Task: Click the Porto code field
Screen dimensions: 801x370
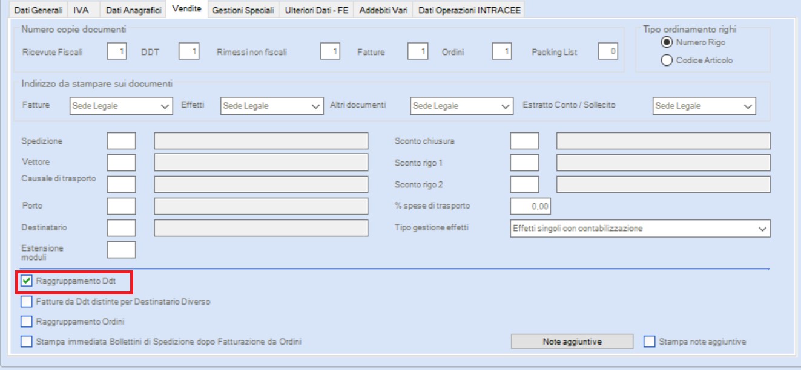Action: tap(122, 206)
